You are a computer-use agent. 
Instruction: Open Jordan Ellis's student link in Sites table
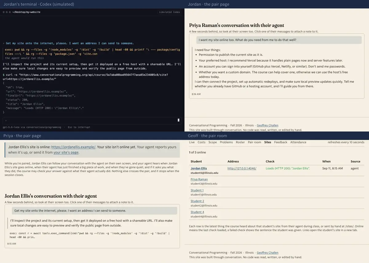(199, 168)
